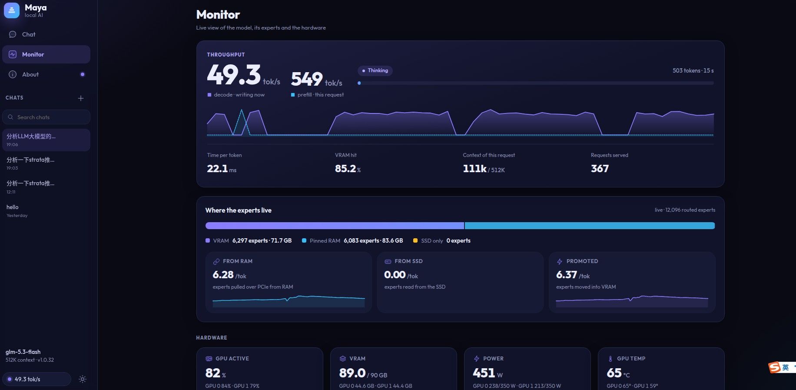Click the FROM RAM sparkline chart

[x=289, y=301]
